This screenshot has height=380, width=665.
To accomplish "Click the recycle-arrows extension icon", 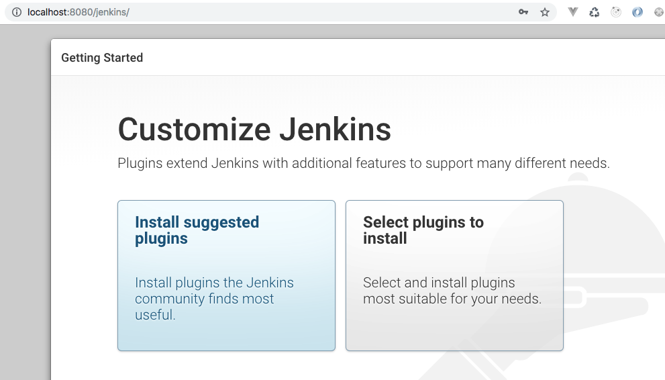I will [x=594, y=12].
